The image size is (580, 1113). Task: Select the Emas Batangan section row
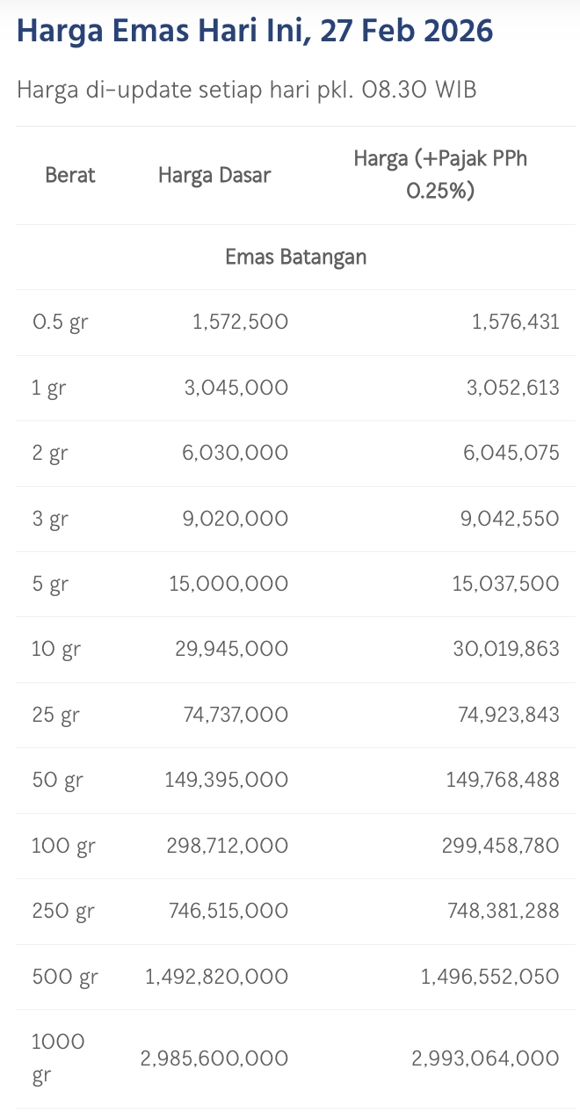295,258
